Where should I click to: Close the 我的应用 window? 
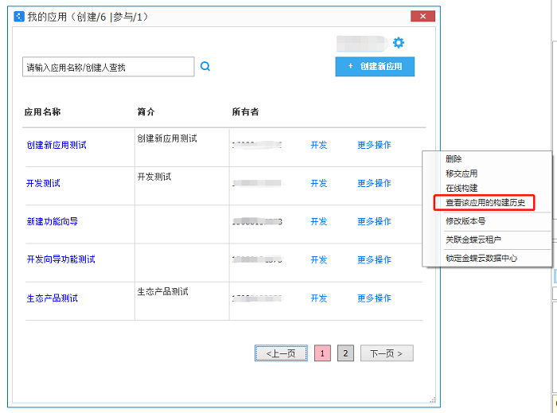click(x=423, y=16)
